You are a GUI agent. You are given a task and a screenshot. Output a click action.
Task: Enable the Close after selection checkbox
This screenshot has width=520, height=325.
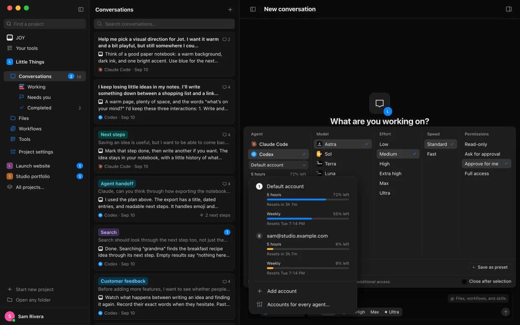click(x=464, y=281)
